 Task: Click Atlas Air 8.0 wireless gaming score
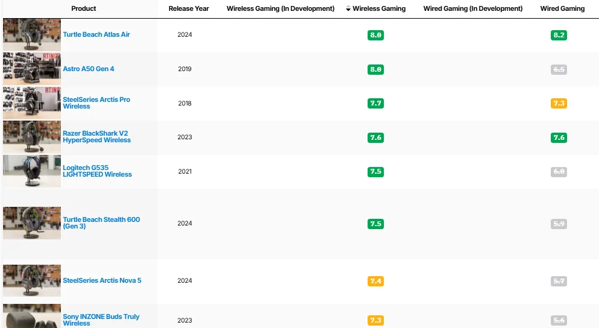click(x=375, y=35)
